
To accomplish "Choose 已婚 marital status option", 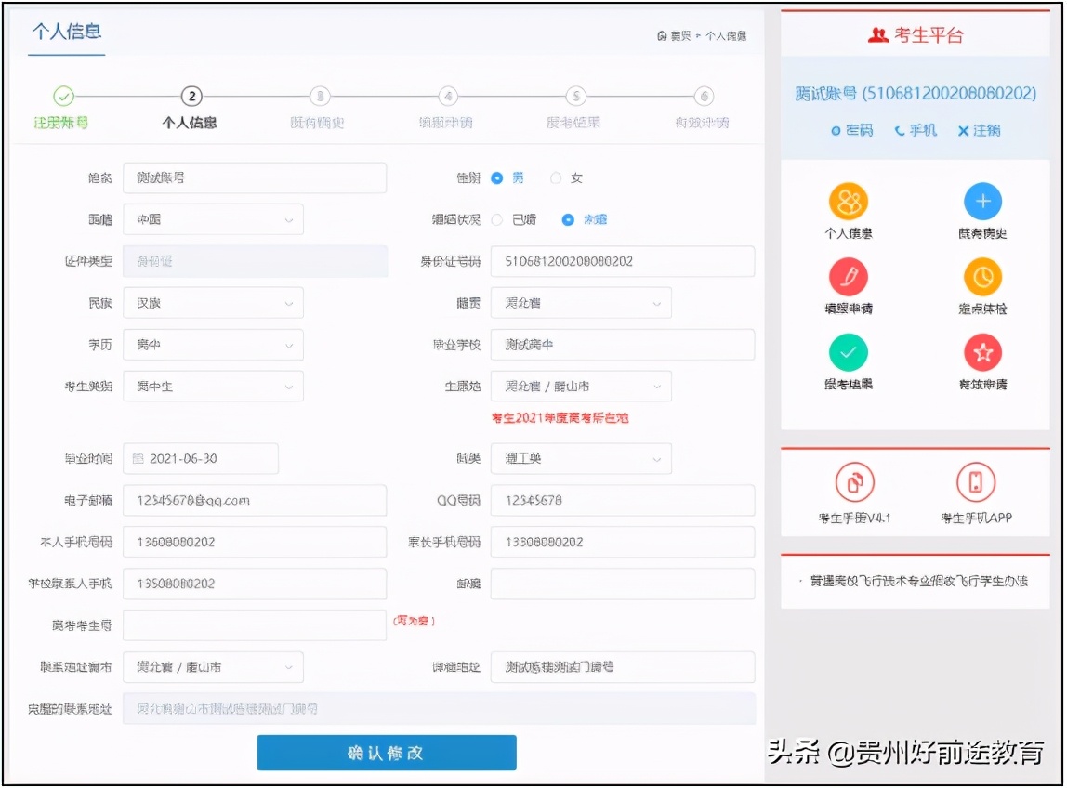I will coord(498,219).
